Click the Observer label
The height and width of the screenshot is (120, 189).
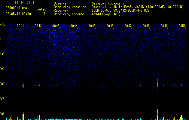(x=61, y=3)
